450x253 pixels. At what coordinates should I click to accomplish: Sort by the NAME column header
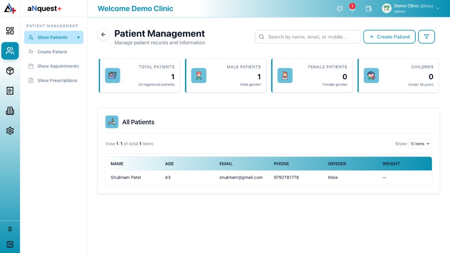point(117,164)
